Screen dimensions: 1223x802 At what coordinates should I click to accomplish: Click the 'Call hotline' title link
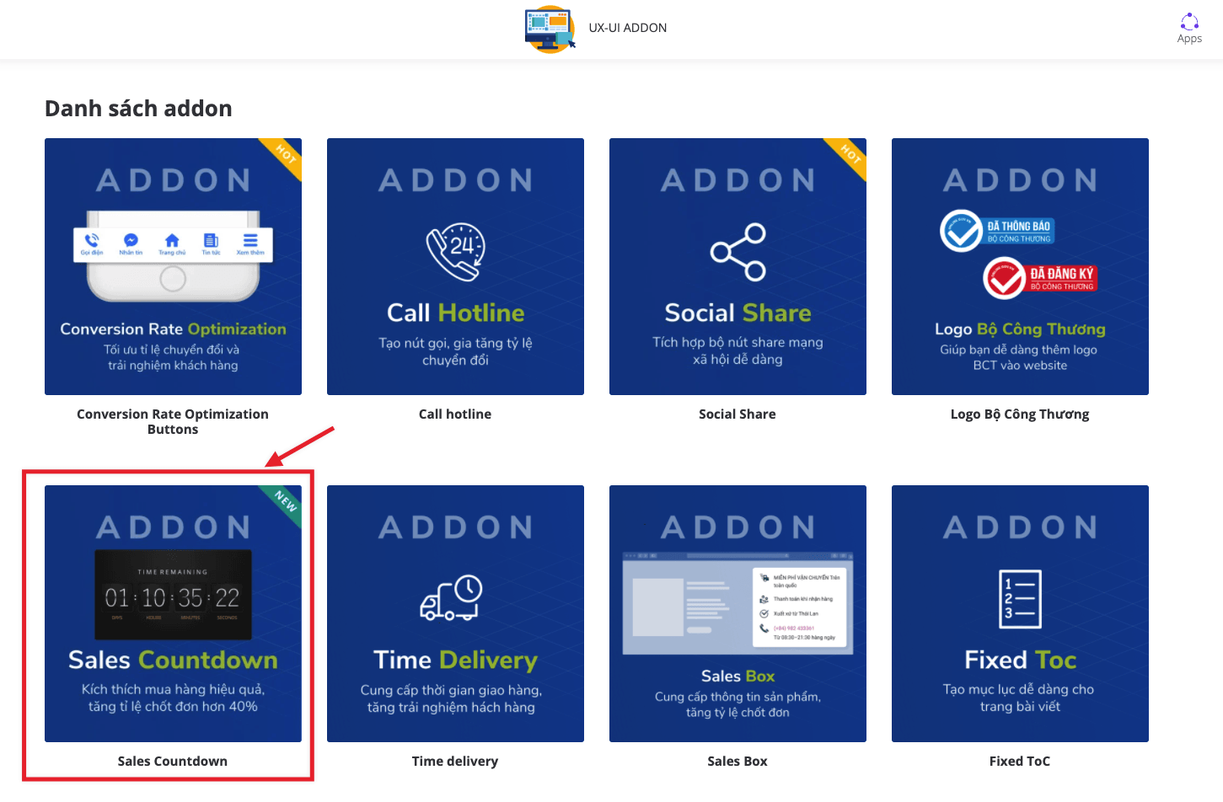tap(455, 414)
